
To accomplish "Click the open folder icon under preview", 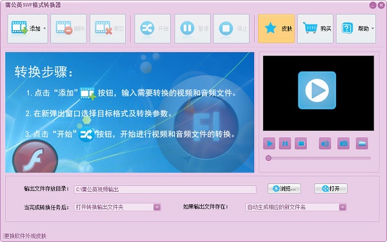I will coord(362,144).
